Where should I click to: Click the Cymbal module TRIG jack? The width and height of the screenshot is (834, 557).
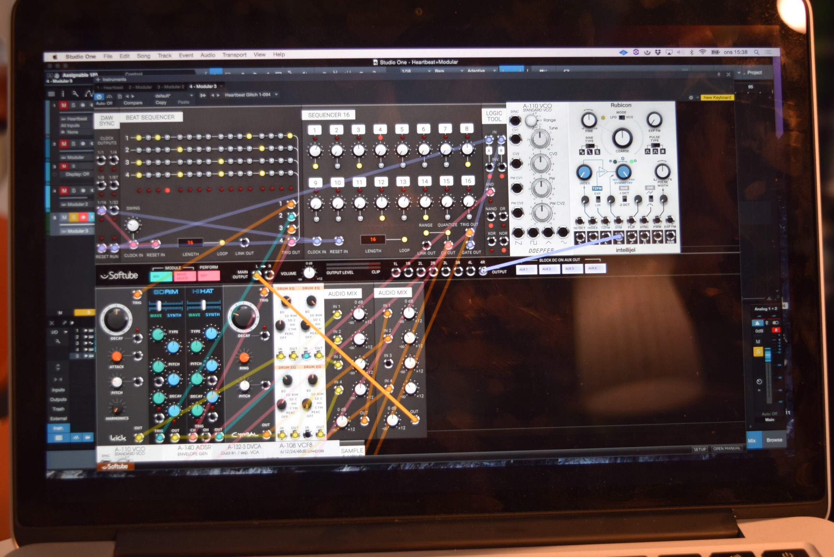click(264, 292)
